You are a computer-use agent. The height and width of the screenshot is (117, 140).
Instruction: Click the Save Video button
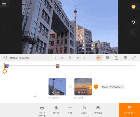click(129, 110)
